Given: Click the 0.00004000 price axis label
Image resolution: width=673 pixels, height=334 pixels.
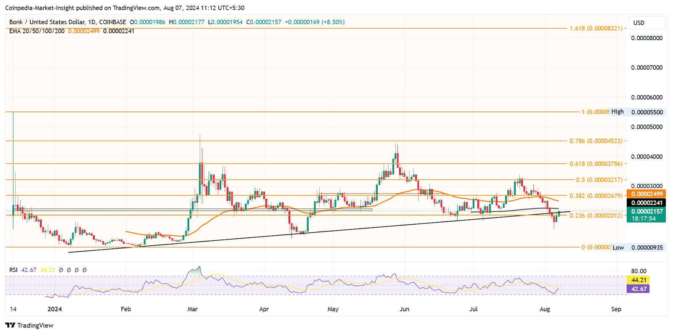Looking at the screenshot, I should click(x=647, y=156).
